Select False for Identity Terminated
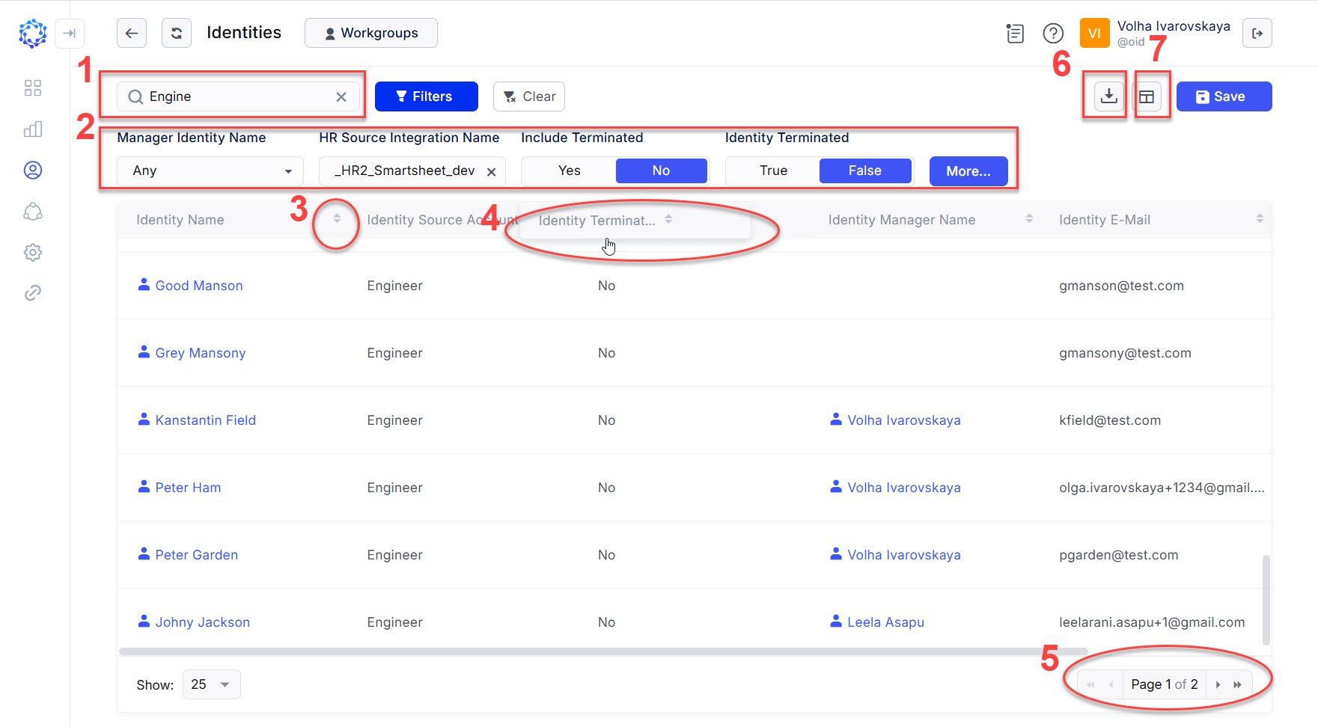 864,171
